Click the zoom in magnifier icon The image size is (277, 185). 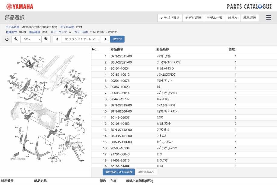pos(46,39)
